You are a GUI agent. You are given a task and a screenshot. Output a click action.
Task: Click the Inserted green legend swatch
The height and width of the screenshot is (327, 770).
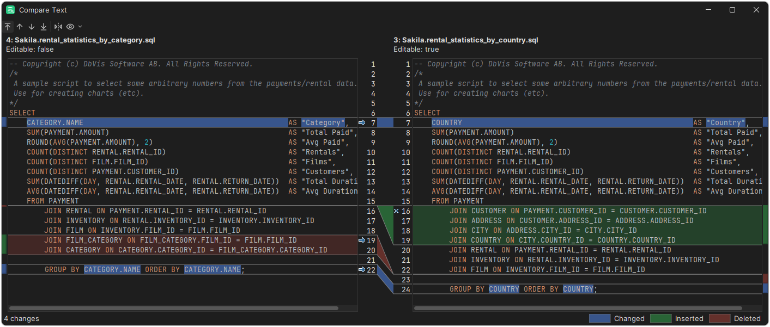tap(660, 319)
